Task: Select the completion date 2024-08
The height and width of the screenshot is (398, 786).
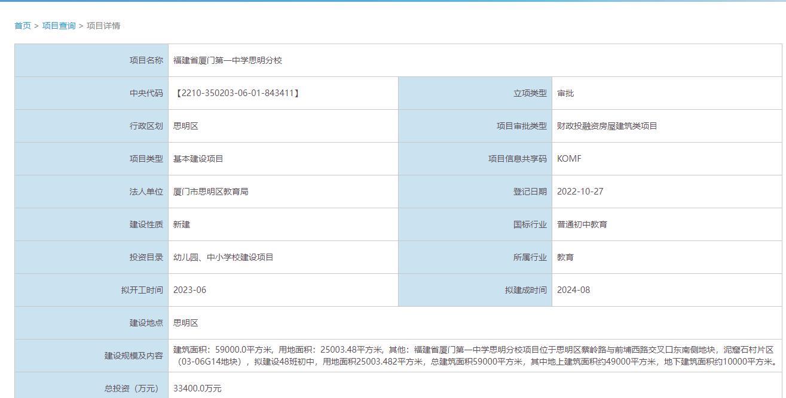Action: pos(573,290)
